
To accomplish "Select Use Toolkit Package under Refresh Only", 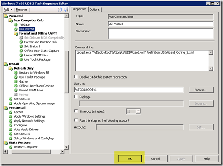I will coord(32,77).
